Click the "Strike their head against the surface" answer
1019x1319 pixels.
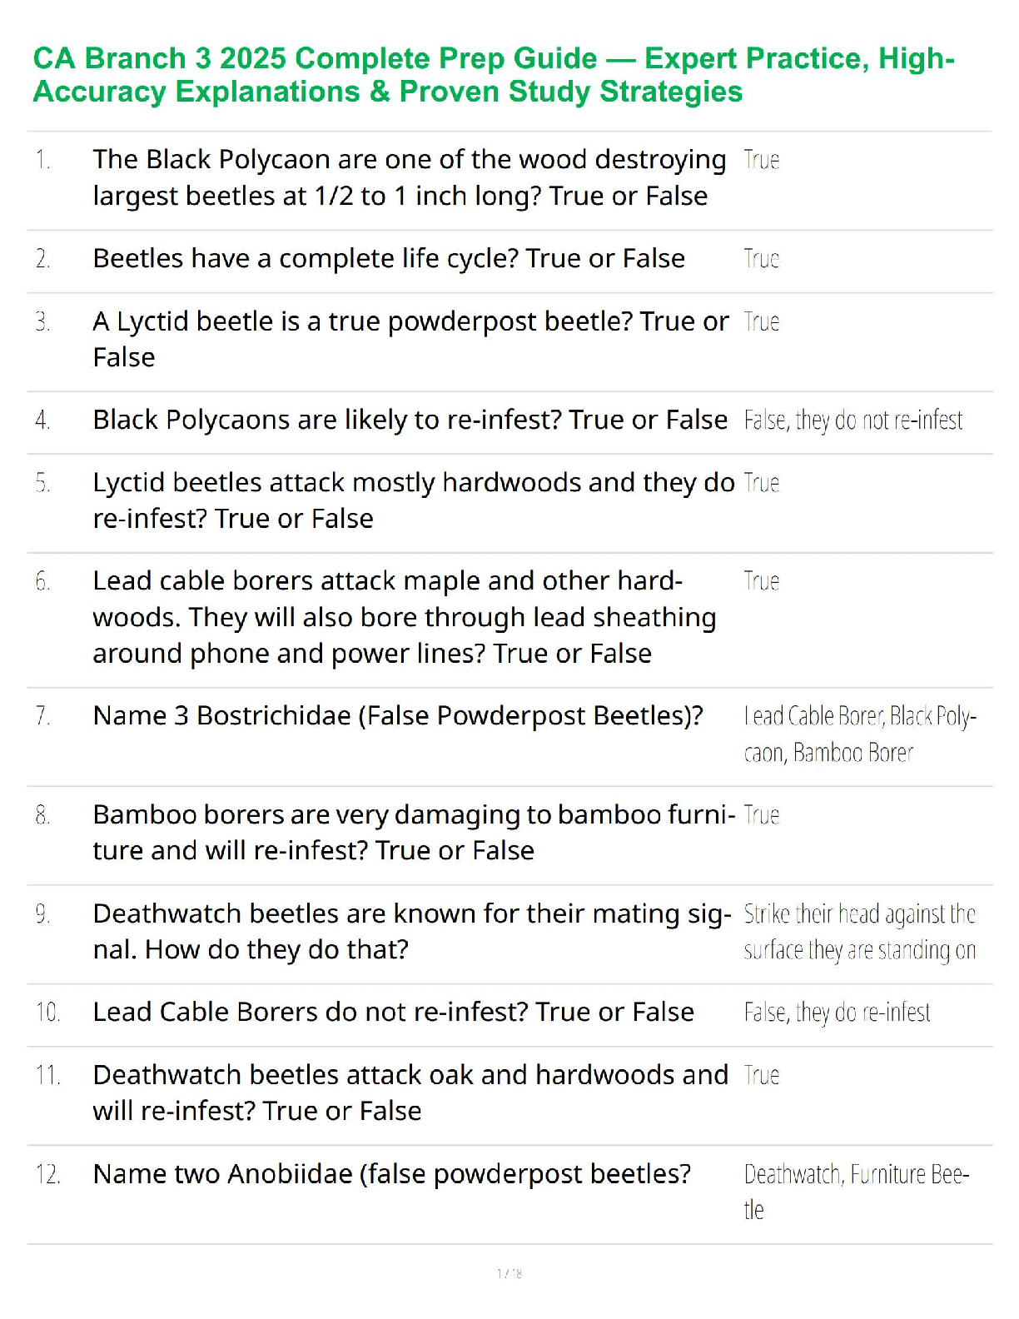[x=859, y=932]
